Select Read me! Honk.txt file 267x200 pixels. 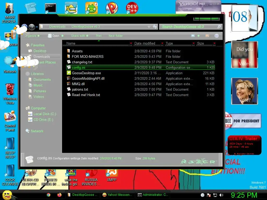click(x=86, y=95)
